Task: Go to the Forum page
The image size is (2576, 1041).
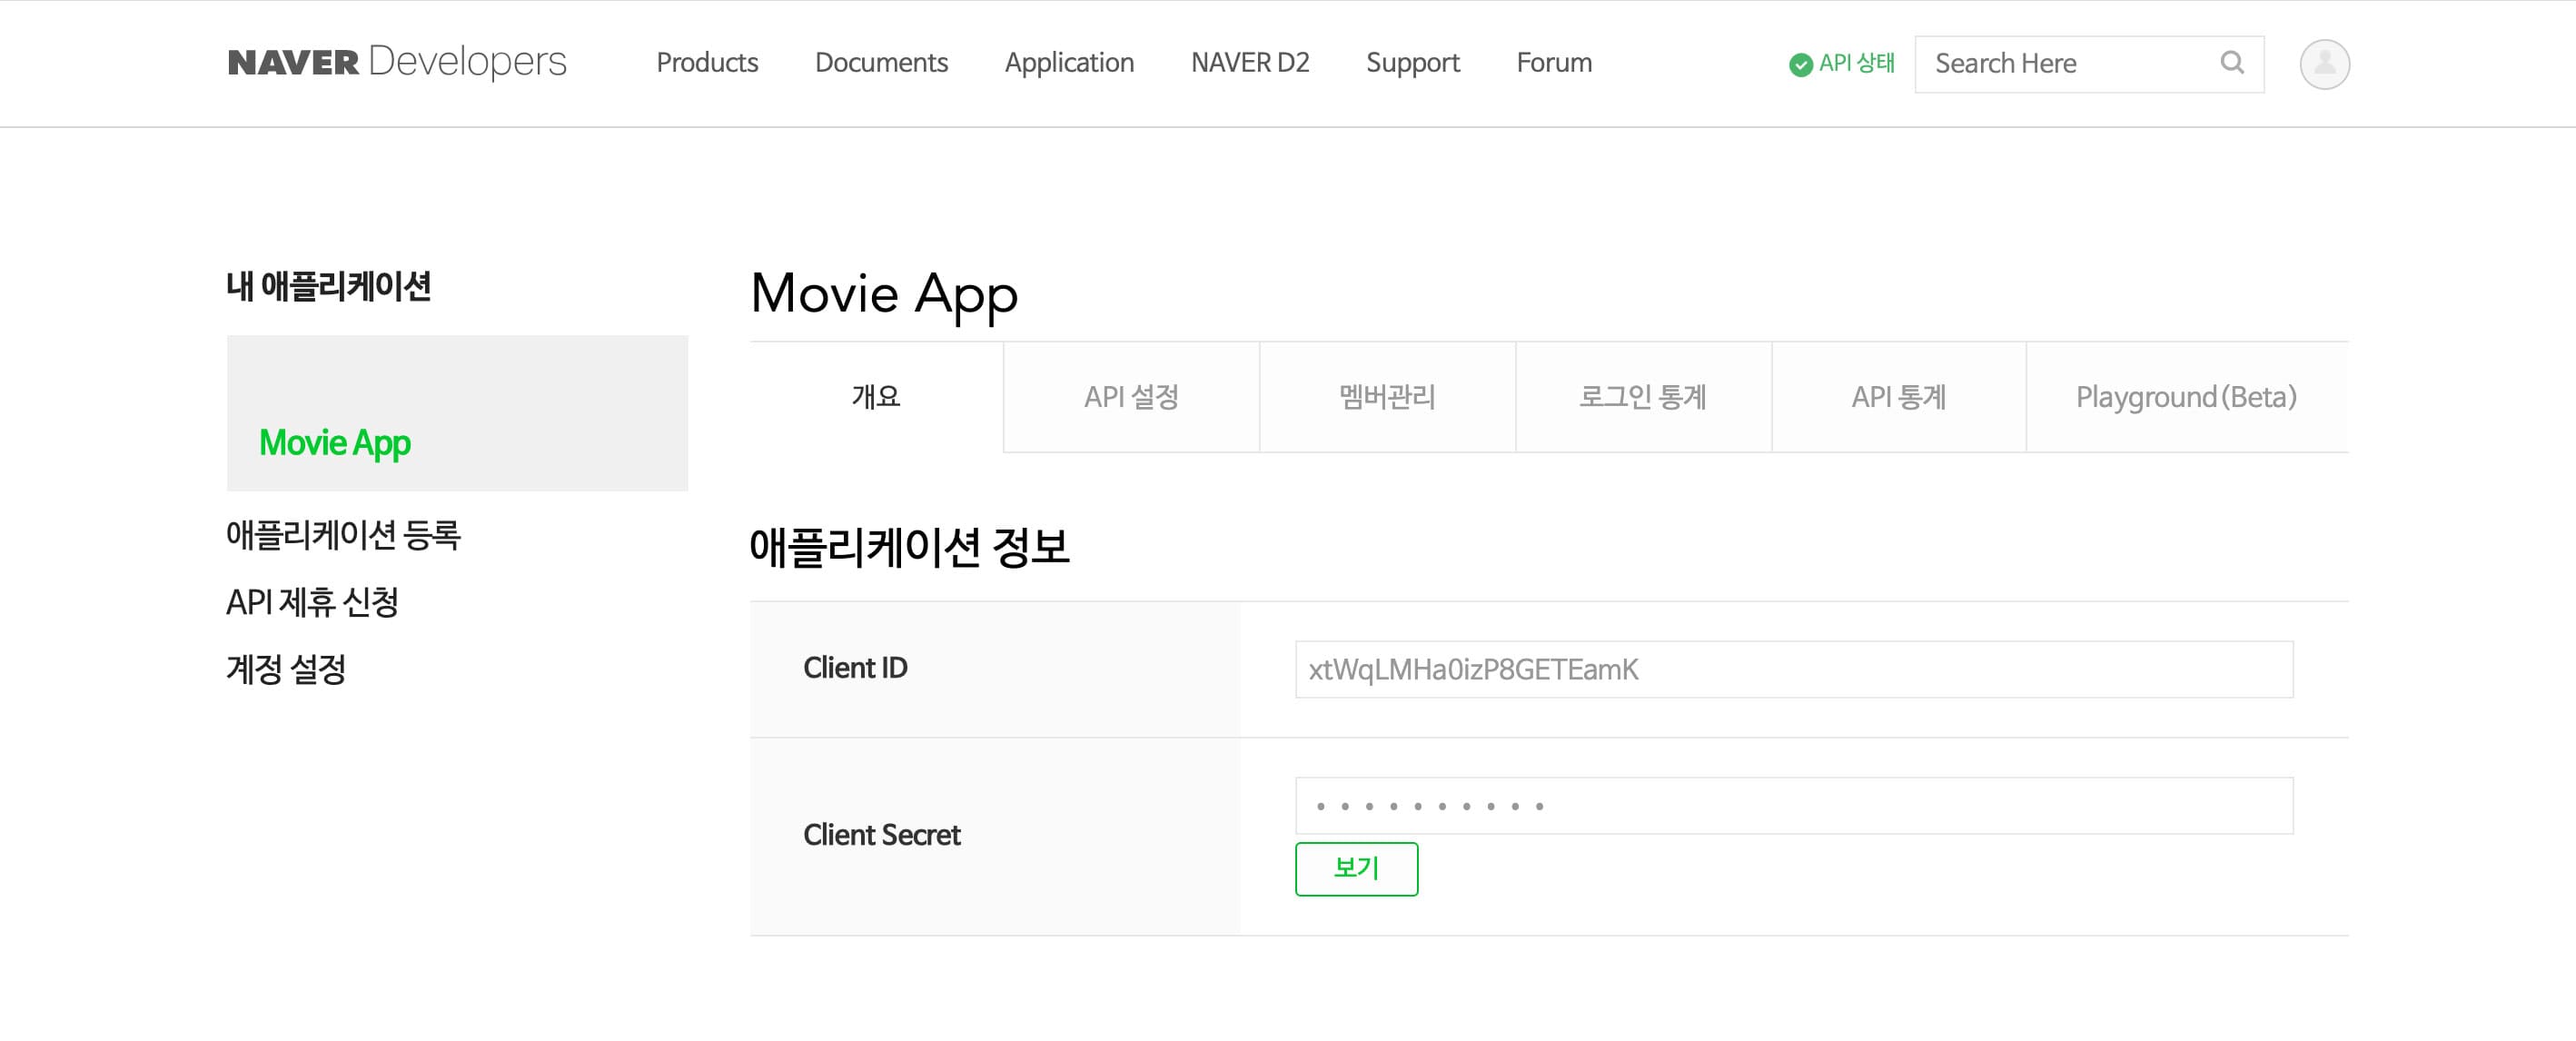Action: (1553, 63)
